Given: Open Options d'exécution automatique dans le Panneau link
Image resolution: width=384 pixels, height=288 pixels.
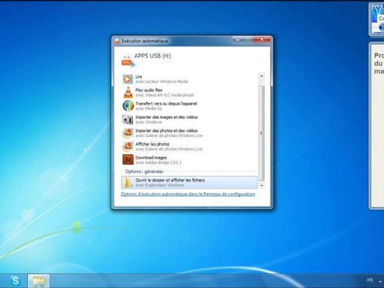Looking at the screenshot, I should click(188, 194).
